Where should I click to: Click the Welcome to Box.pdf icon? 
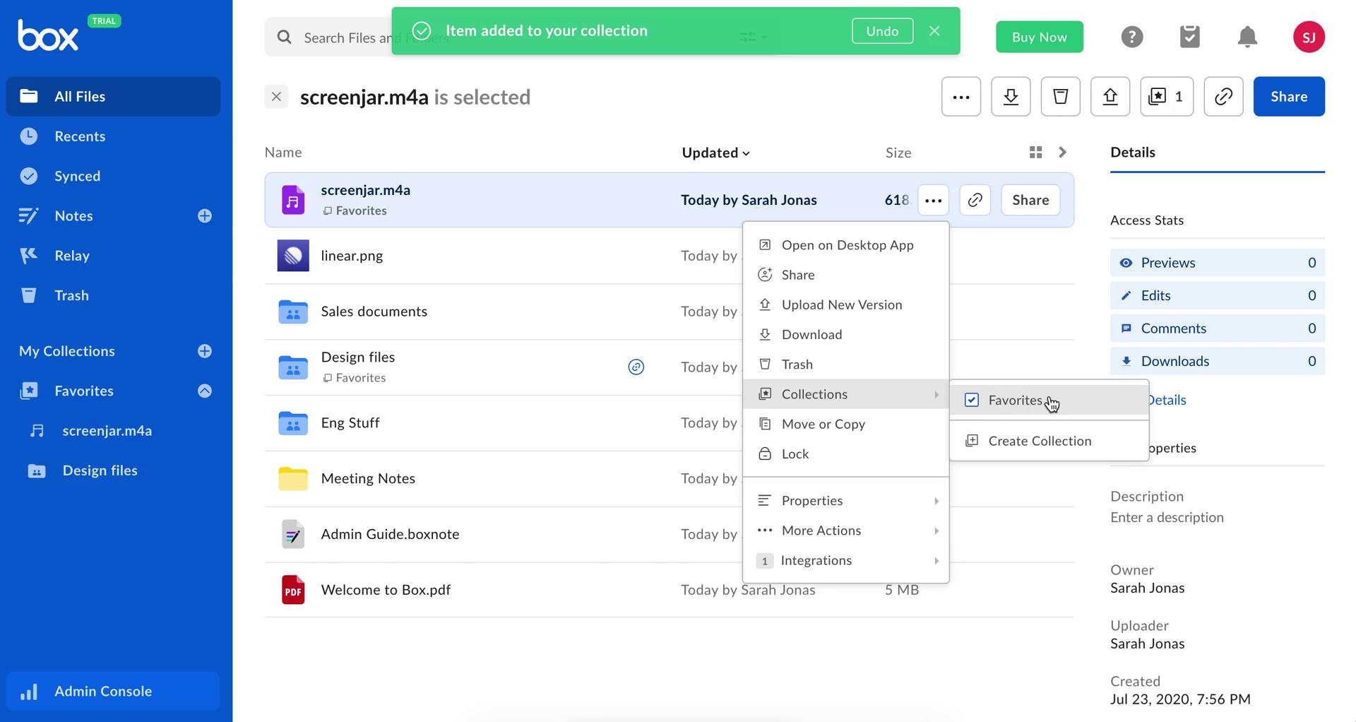click(x=293, y=591)
